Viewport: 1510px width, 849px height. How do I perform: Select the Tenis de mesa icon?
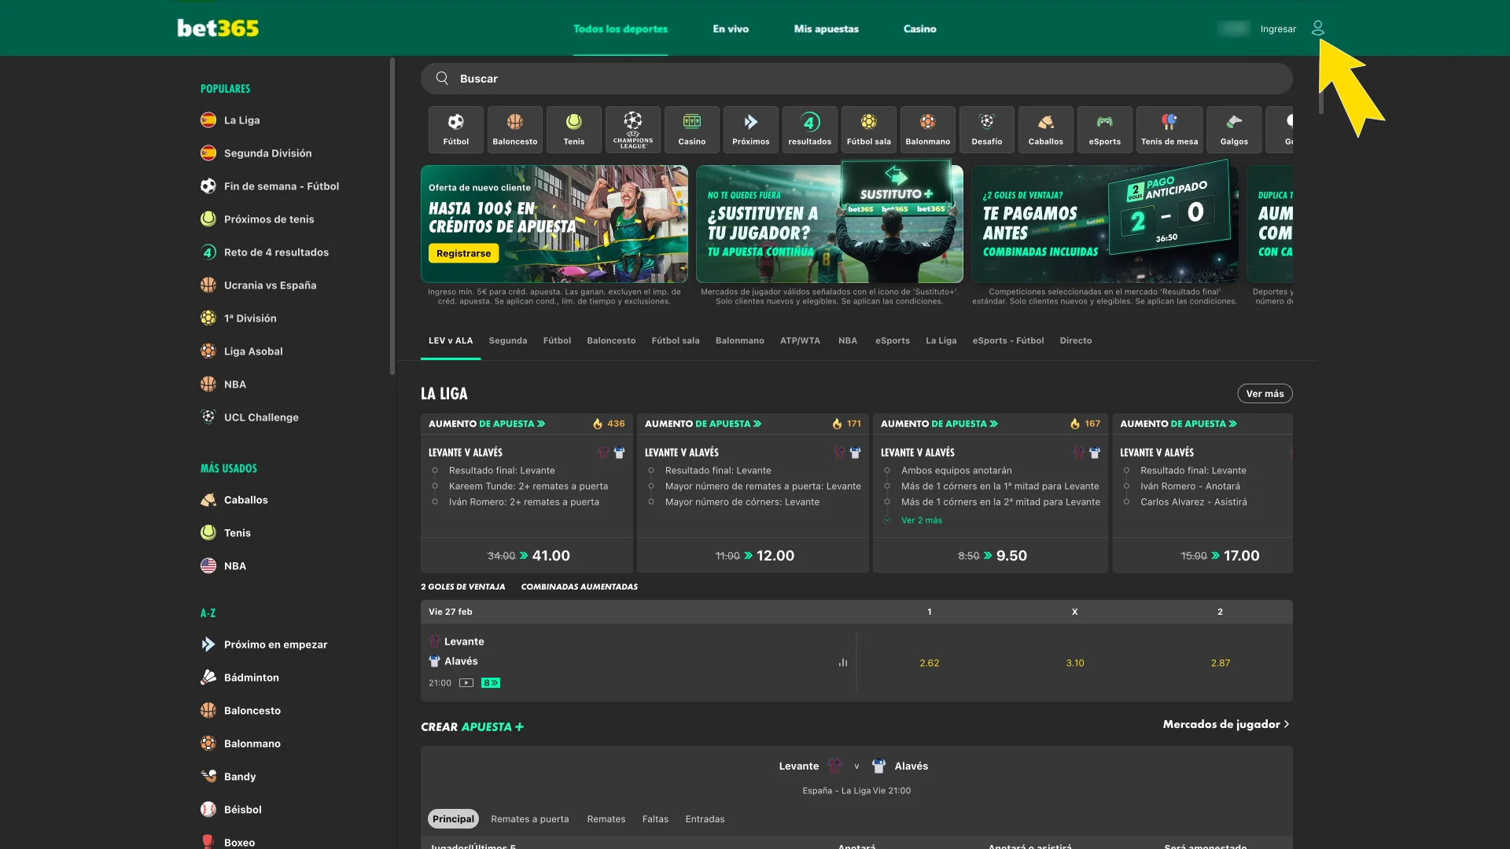(x=1169, y=129)
